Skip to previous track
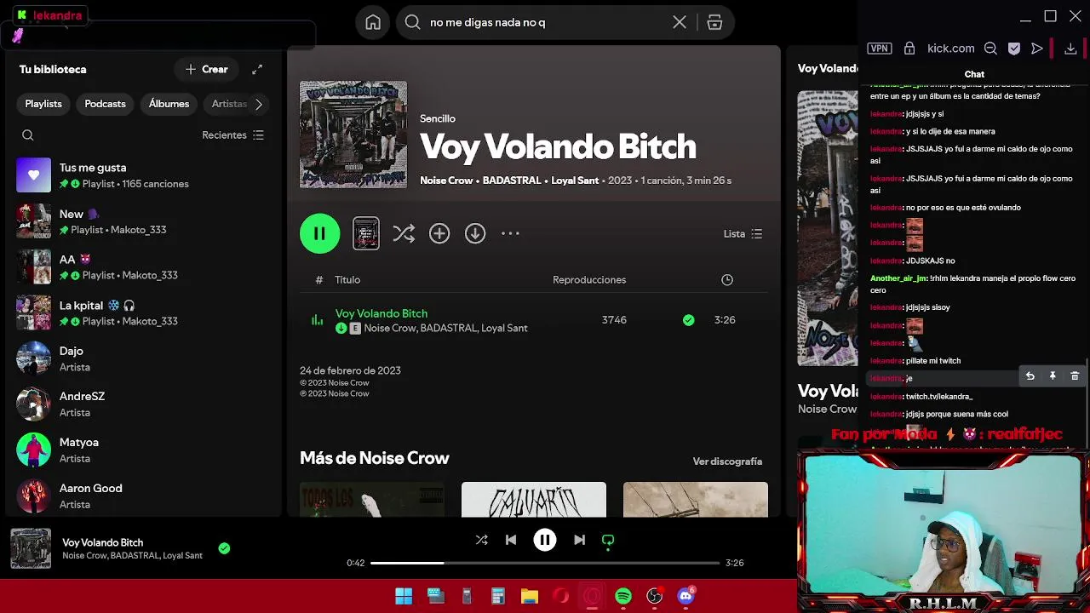This screenshot has height=613, width=1090. click(x=511, y=540)
